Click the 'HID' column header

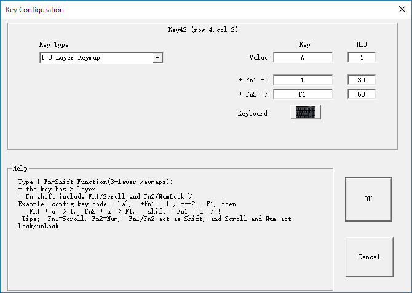point(362,44)
